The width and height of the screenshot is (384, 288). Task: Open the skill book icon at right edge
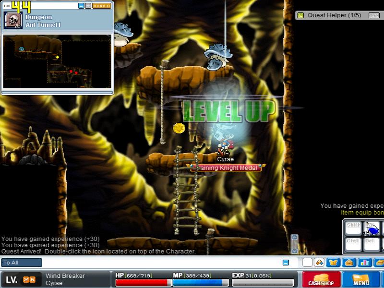(379, 263)
